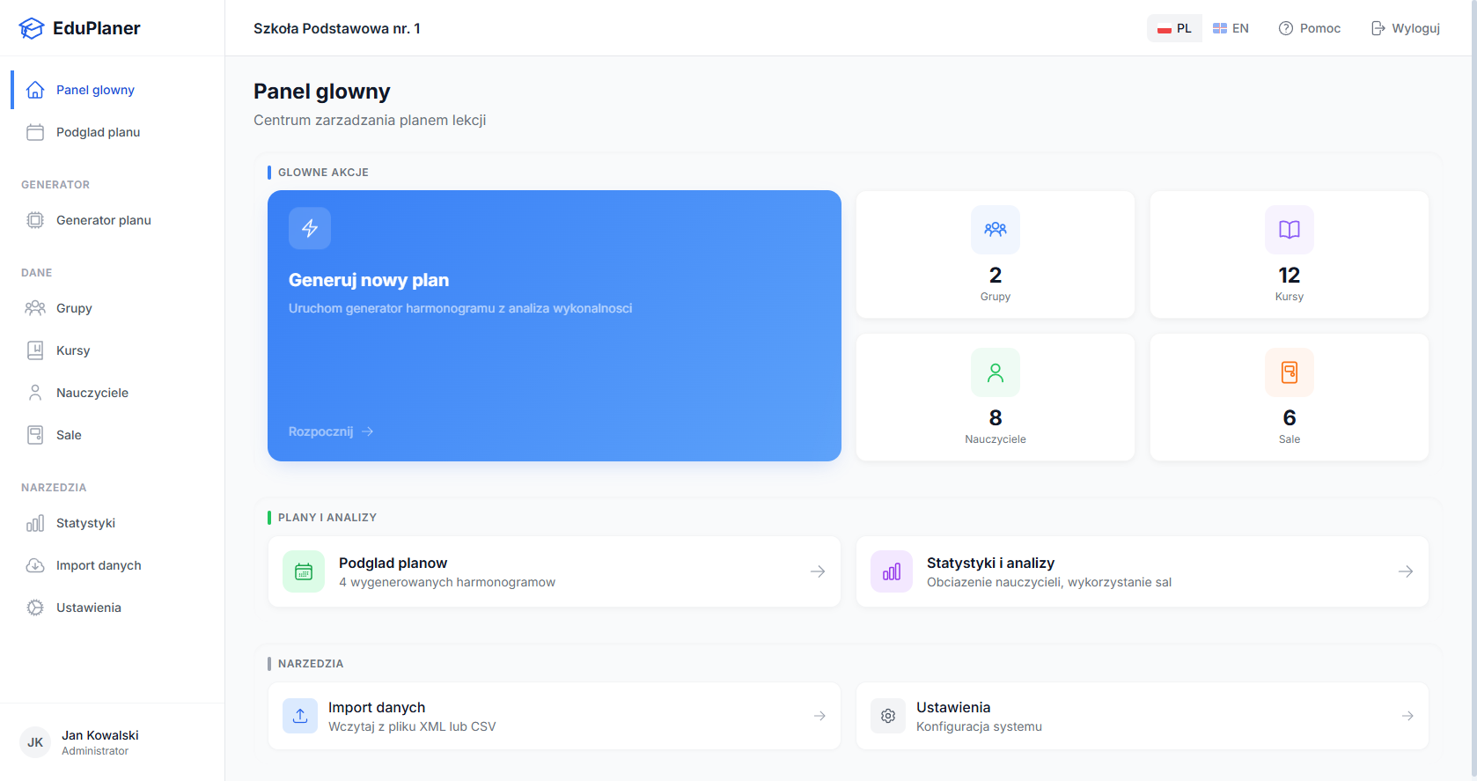
Task: Open Ustawienia from the sidebar
Action: click(x=113, y=608)
